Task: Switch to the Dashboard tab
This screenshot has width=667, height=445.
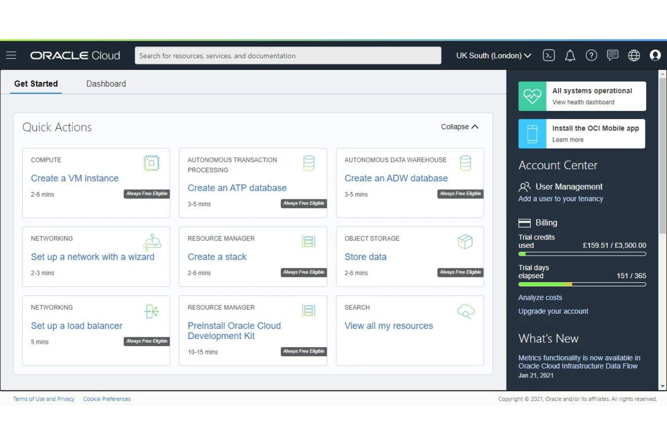Action: tap(106, 83)
